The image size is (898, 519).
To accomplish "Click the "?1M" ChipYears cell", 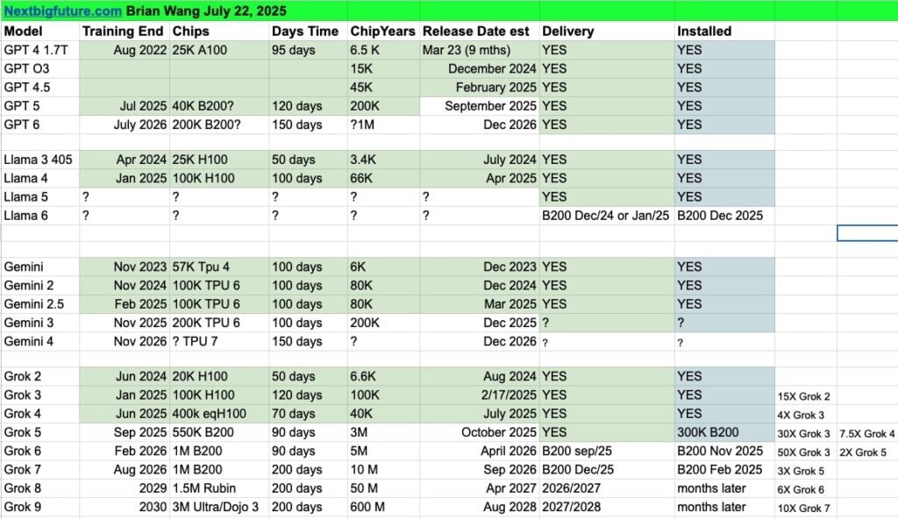I will point(384,124).
